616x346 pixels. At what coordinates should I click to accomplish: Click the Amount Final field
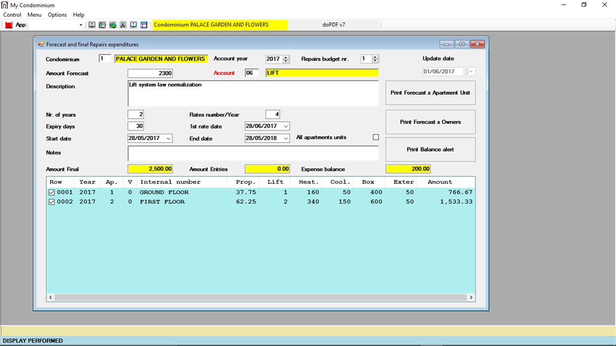pyautogui.click(x=150, y=169)
